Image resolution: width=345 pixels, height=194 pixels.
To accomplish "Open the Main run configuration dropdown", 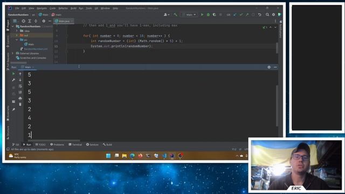I will point(189,15).
